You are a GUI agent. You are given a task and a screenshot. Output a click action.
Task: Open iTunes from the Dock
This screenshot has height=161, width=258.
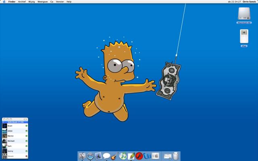123,156
